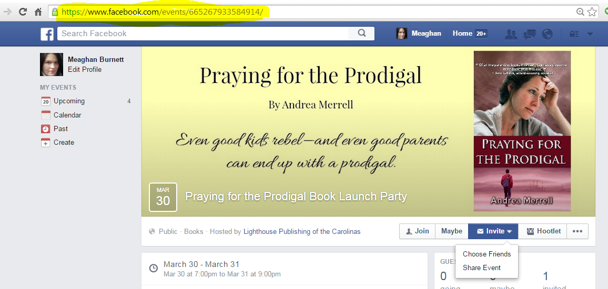Open Lighthouse Publishing of the Carolinas link
608x289 pixels.
tap(302, 232)
